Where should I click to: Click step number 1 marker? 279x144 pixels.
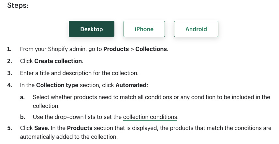[x=9, y=49]
